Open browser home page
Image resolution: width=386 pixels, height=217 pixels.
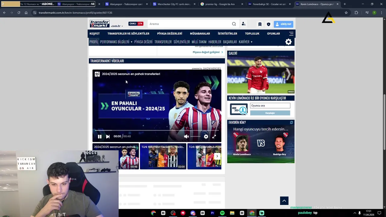26,13
